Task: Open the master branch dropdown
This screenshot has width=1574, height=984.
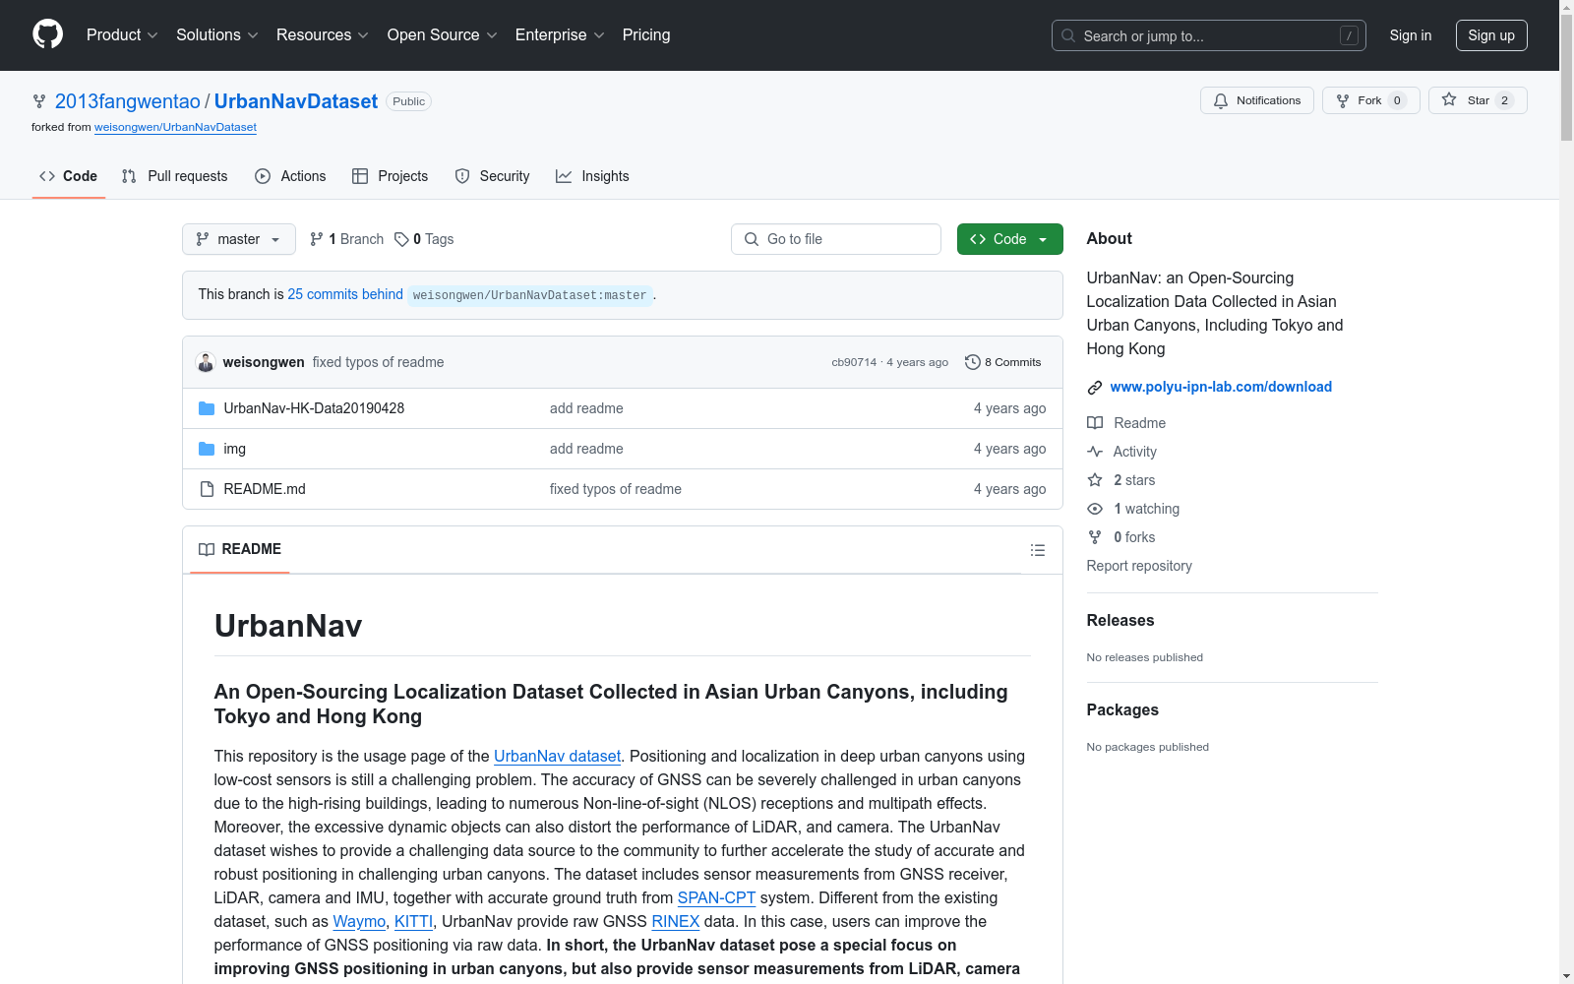Action: point(239,239)
